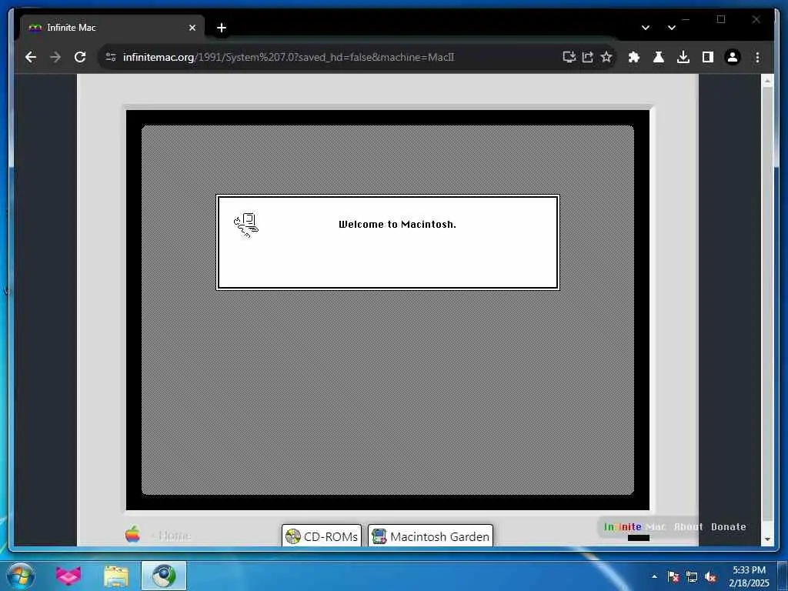Share this page via share icon
This screenshot has width=788, height=591.
point(587,57)
